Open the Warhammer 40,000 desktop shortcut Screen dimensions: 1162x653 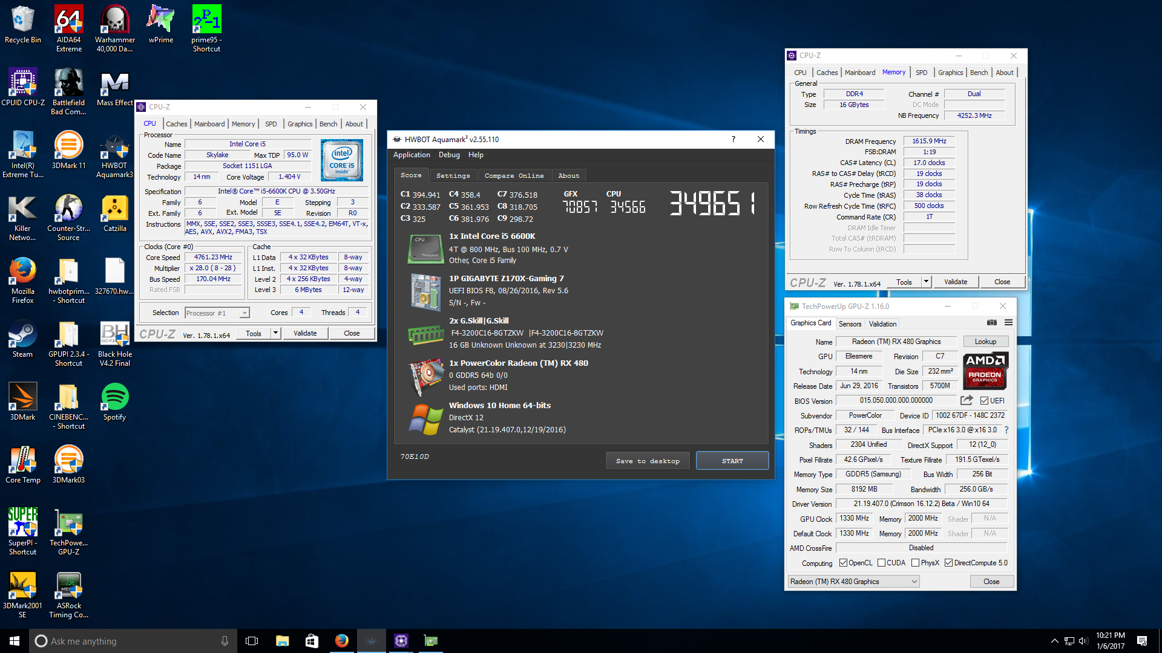pos(115,28)
